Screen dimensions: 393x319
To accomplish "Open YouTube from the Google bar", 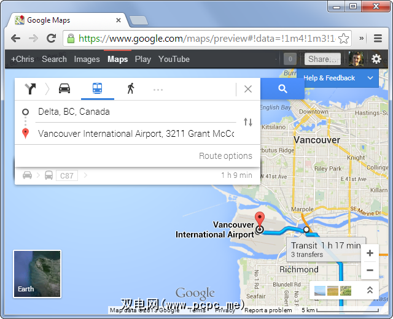I will 174,59.
